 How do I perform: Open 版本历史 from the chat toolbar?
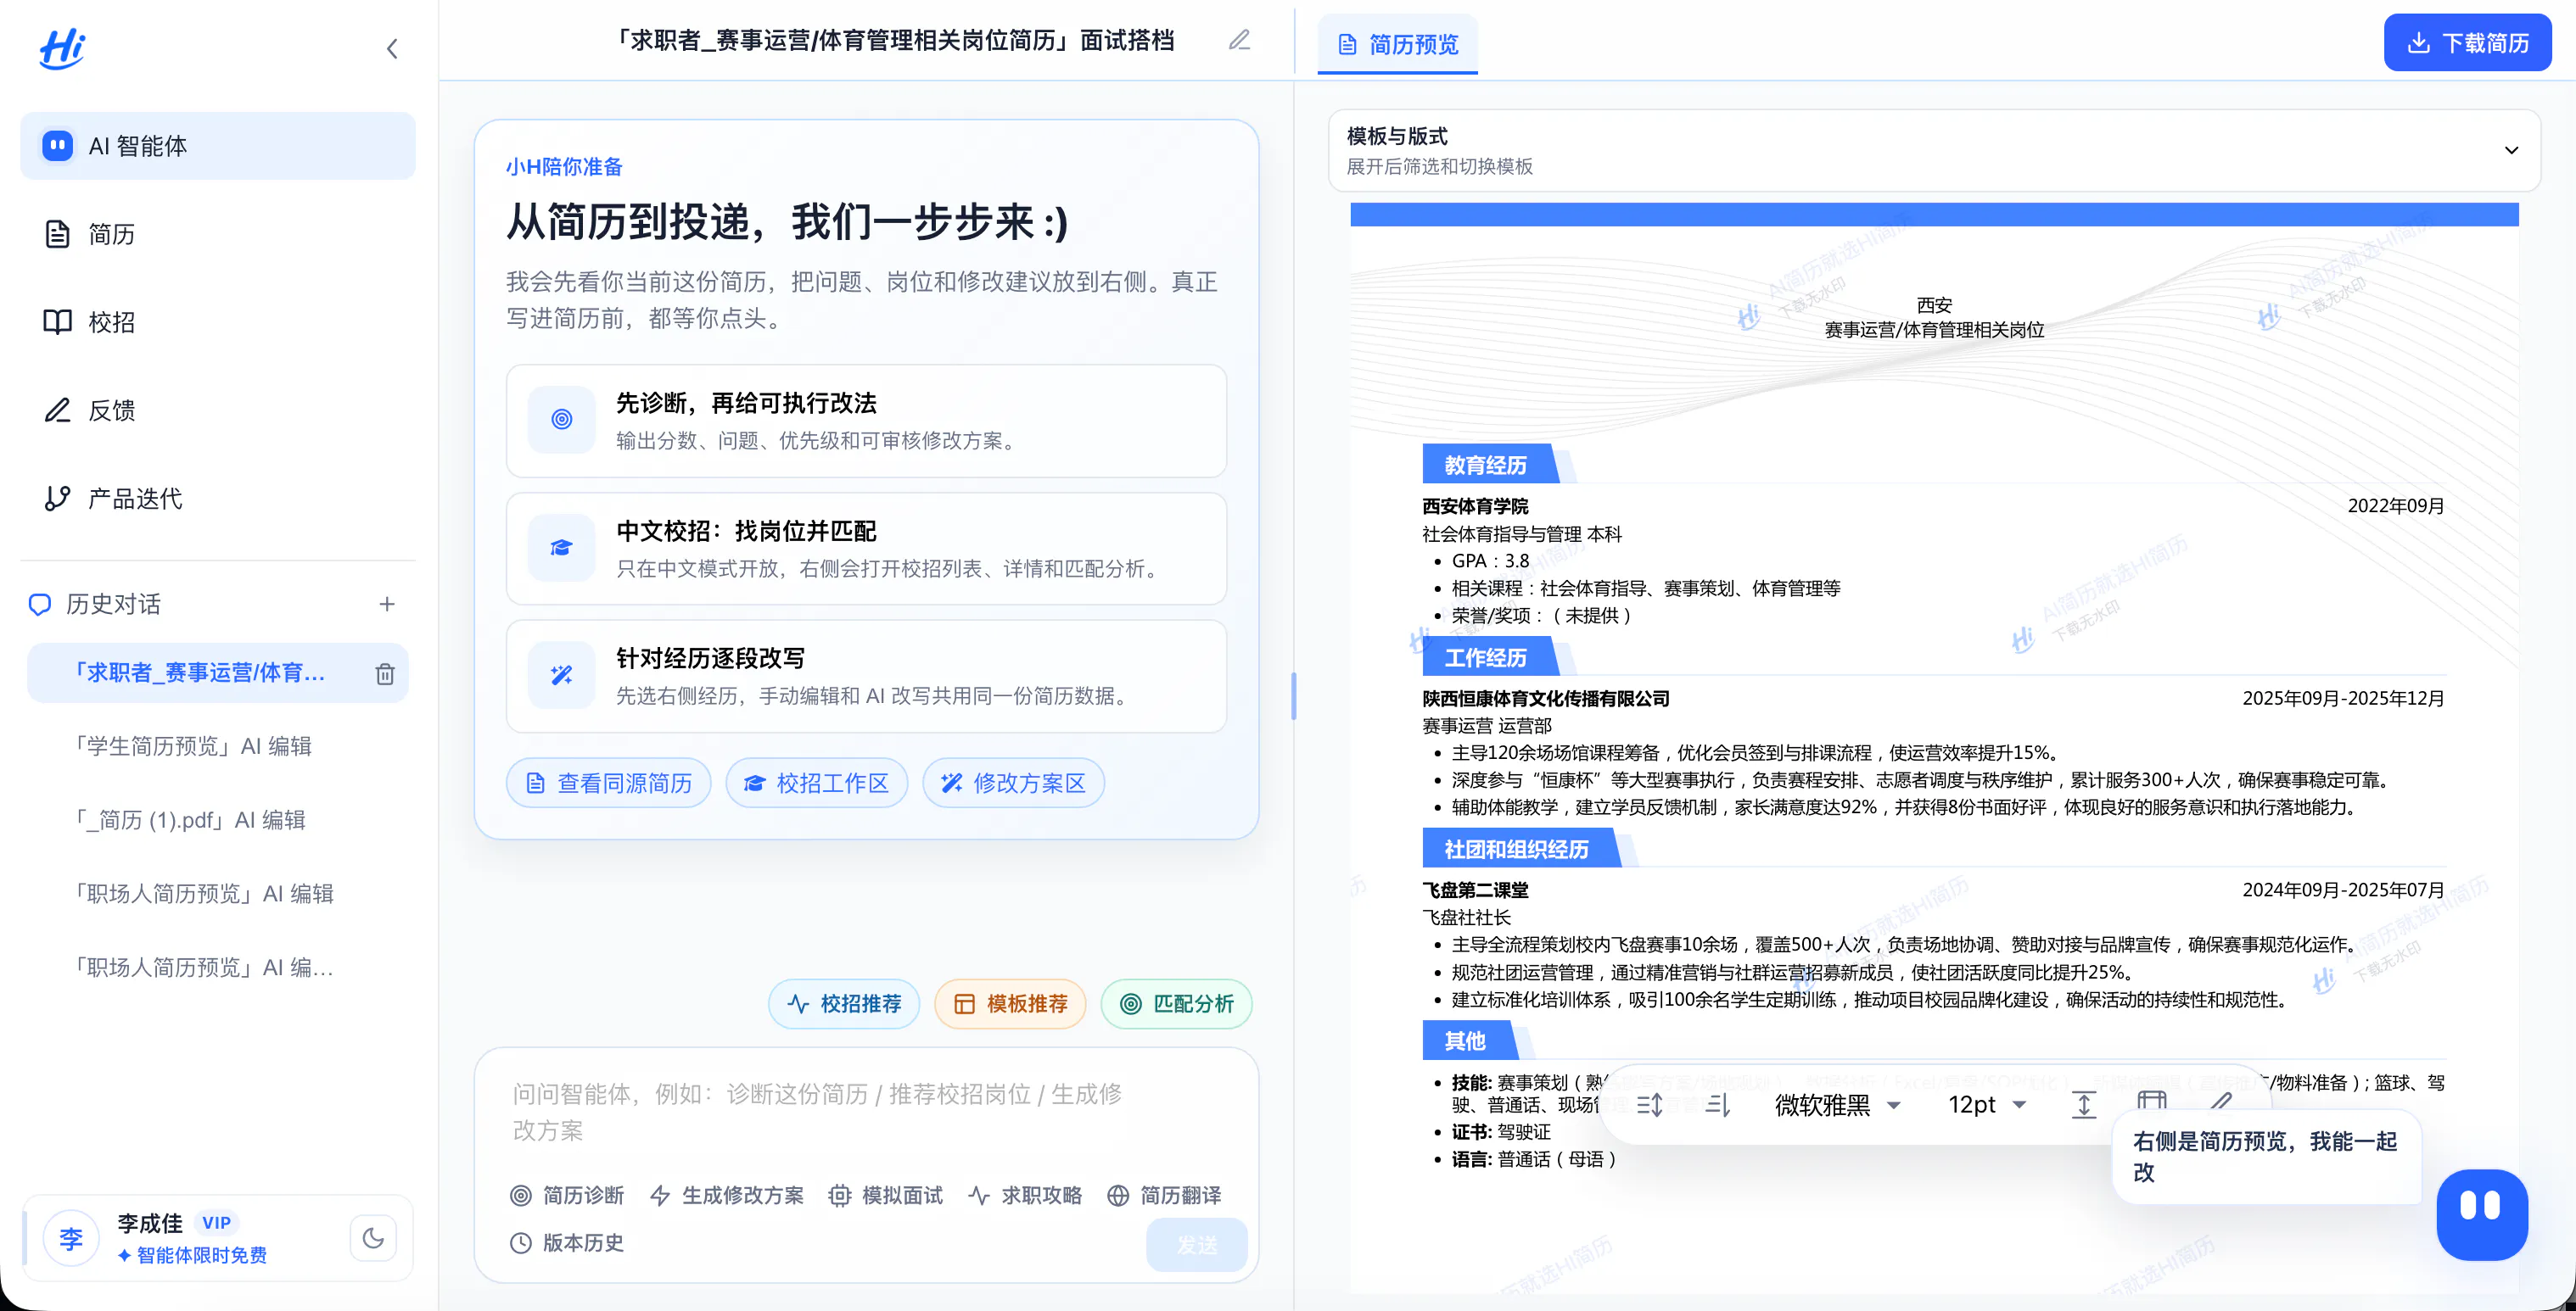(x=567, y=1242)
